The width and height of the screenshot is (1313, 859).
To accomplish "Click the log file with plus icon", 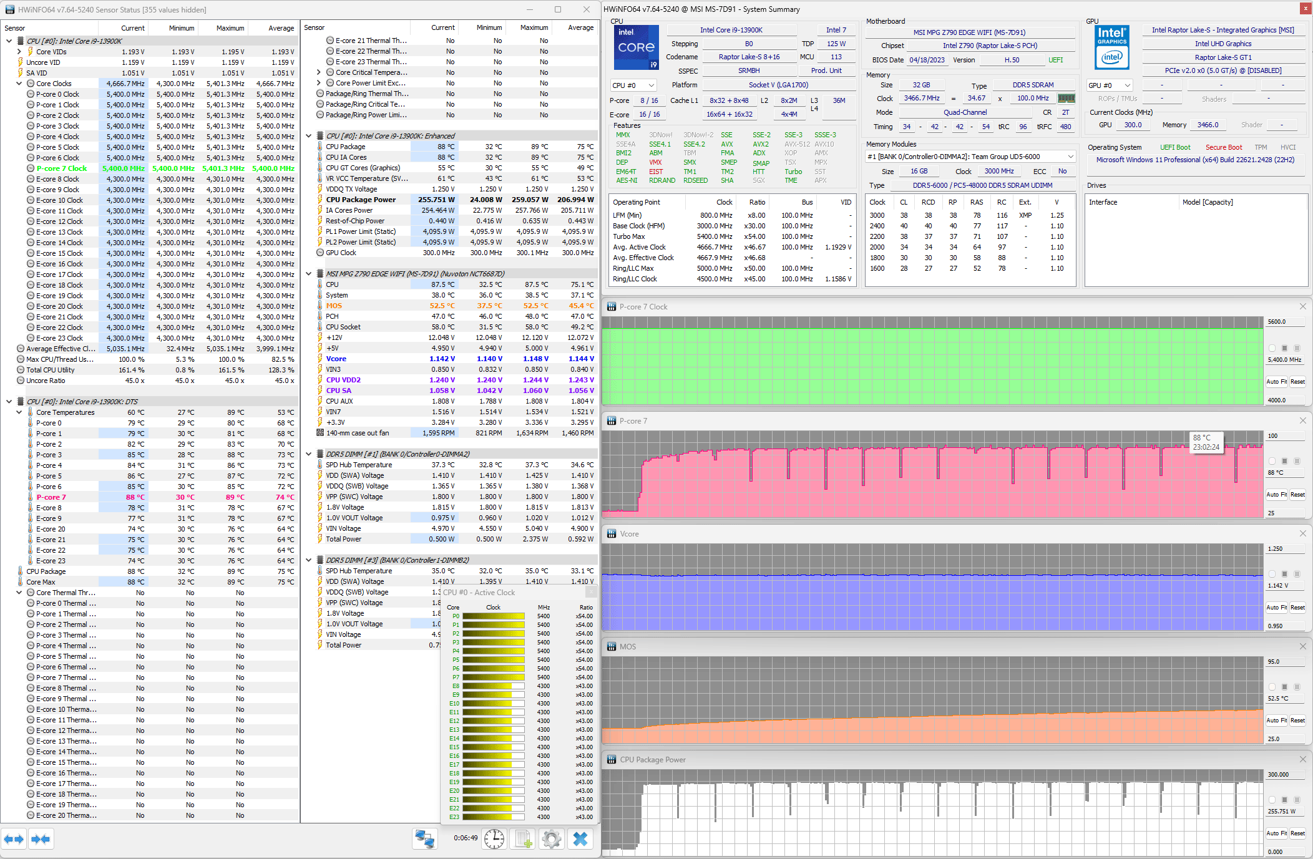I will 523,839.
